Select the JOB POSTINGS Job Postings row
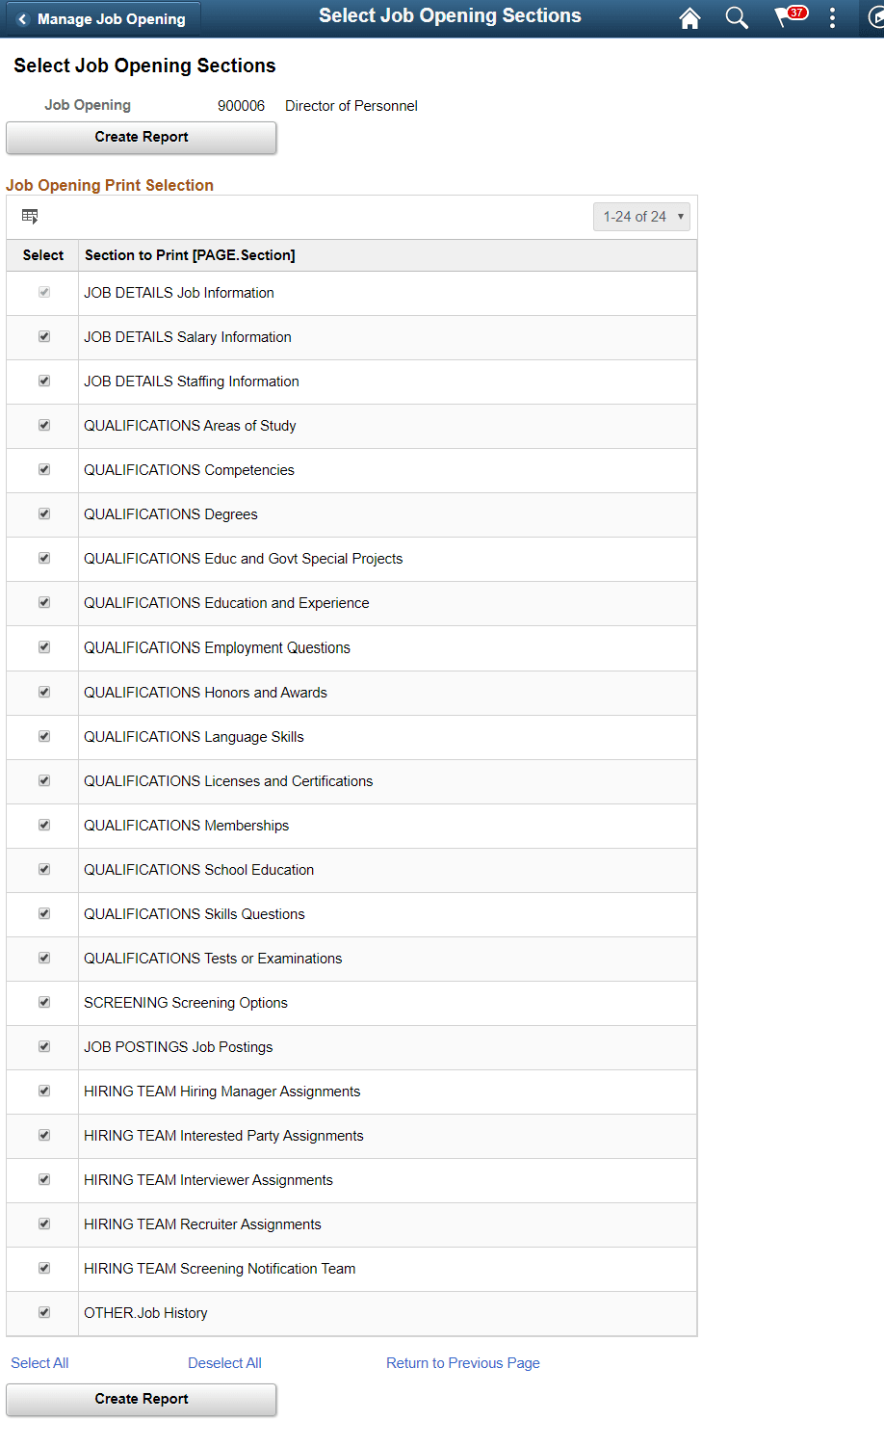 tap(177, 1046)
